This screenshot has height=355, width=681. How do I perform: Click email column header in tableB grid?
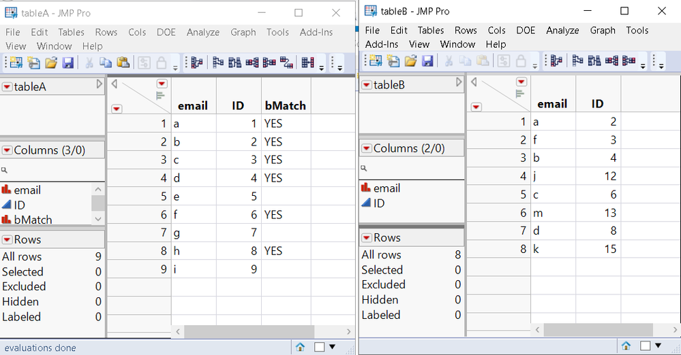pyautogui.click(x=552, y=104)
